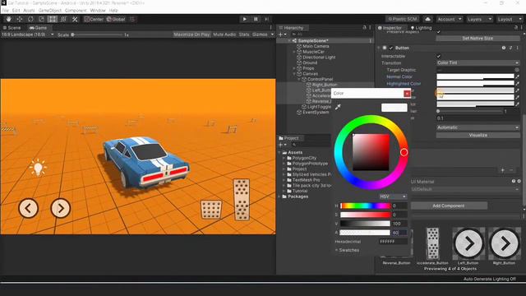526x296 pixels.
Task: Open the Account dropdown
Action: [x=450, y=19]
